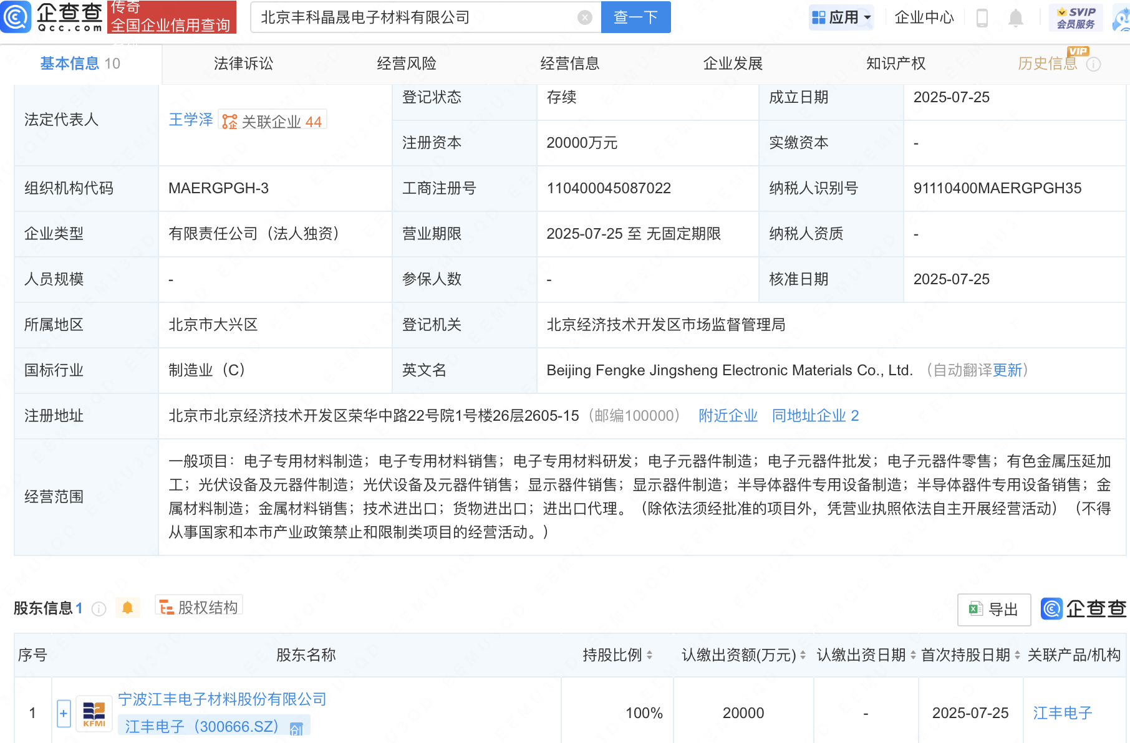Open the 应用 dropdown menu
Image resolution: width=1130 pixels, height=743 pixels.
point(842,17)
